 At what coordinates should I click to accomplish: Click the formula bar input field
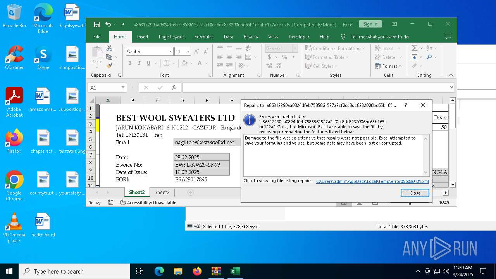tap(315, 88)
